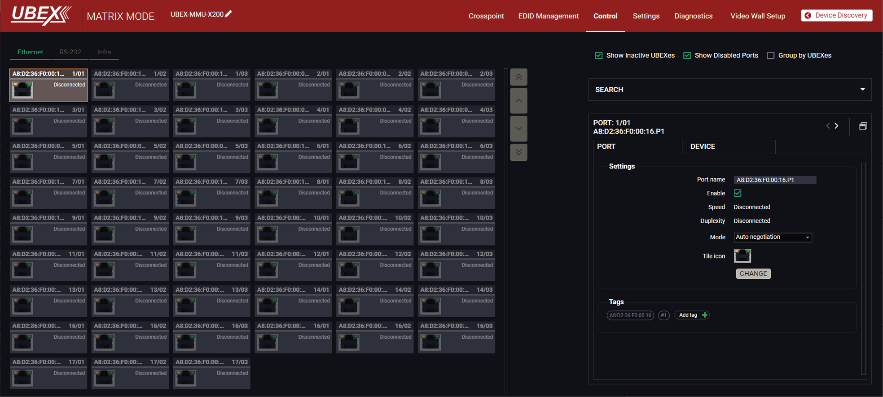Select port tile 7/03
883x397 pixels.
[x=212, y=193]
